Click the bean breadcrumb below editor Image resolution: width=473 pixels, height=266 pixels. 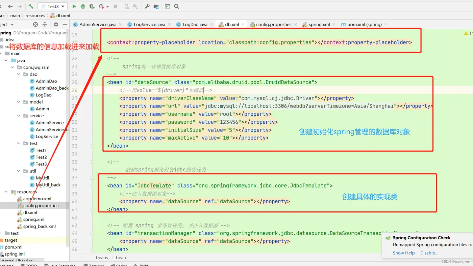[121, 258]
